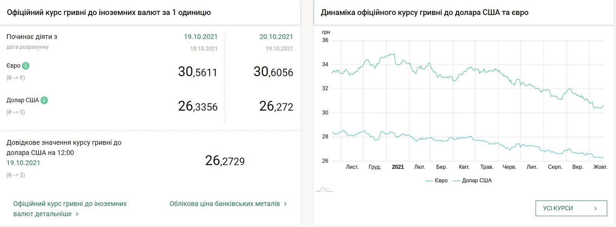This screenshot has width=616, height=227.
Task: Click the green 19.10.2021 reference date
Action: 23,163
